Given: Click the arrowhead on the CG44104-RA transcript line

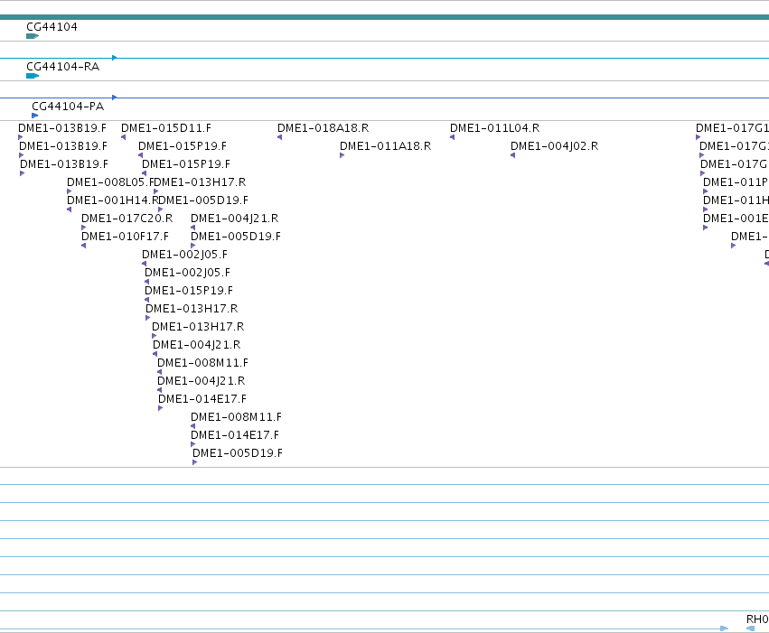Looking at the screenshot, I should pyautogui.click(x=114, y=58).
